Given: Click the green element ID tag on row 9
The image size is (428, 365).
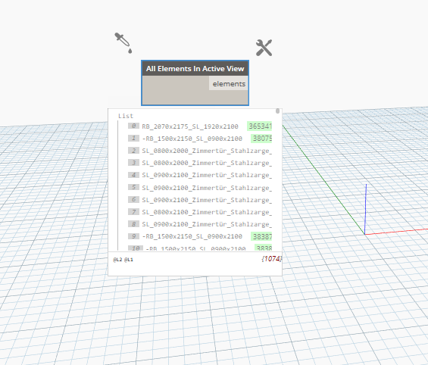Looking at the screenshot, I should pos(261,236).
